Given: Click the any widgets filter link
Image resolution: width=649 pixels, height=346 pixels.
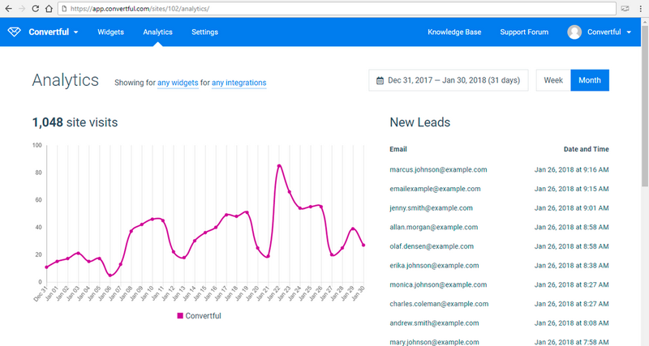Looking at the screenshot, I should coord(178,83).
